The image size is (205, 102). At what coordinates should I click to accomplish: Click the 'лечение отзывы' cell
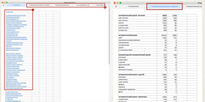[x=137, y=70]
